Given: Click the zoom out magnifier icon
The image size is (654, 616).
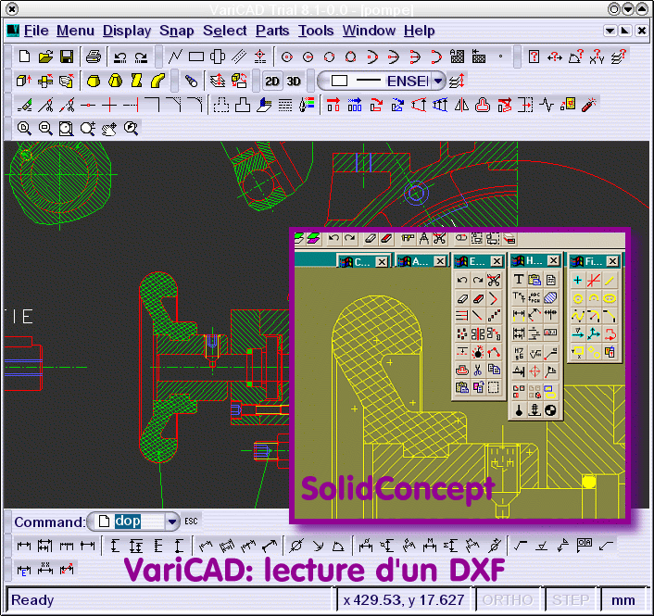Looking at the screenshot, I should pos(45,129).
